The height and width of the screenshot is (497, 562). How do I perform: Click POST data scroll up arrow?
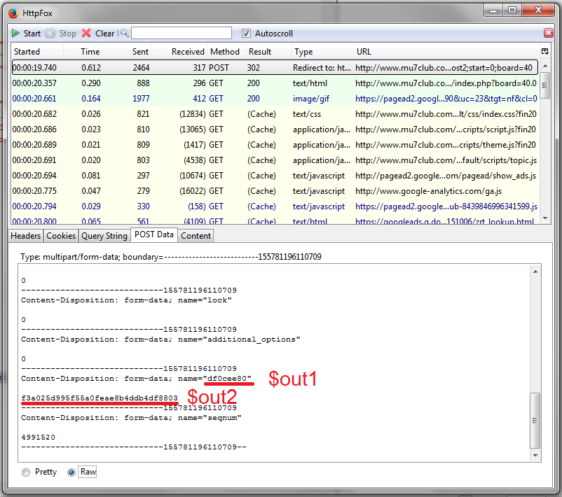[535, 272]
